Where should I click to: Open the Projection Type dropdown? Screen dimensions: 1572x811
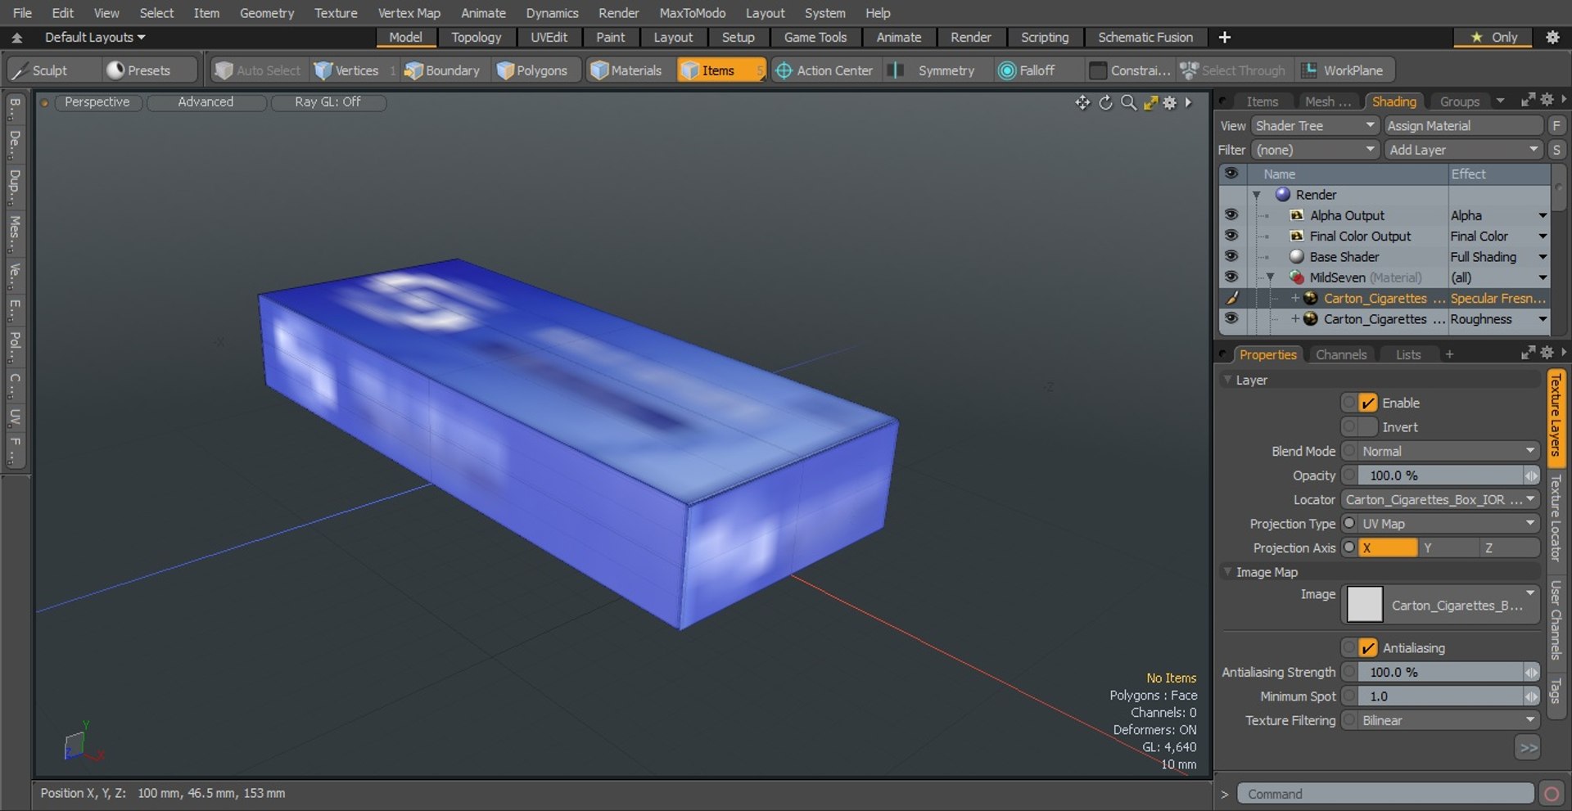click(x=1448, y=524)
